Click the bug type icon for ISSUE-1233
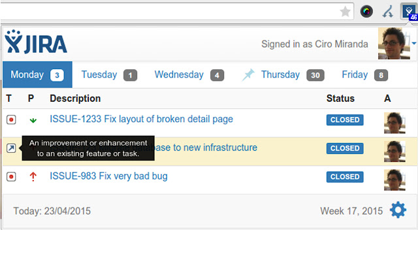This screenshot has width=418, height=261. [x=11, y=119]
